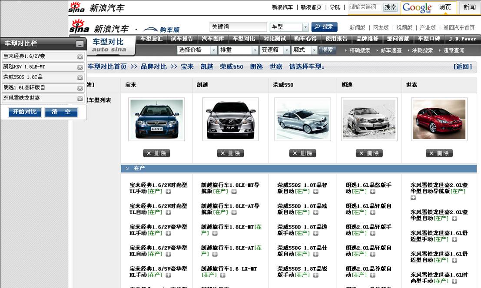Open the 排量 dropdown

255,50
